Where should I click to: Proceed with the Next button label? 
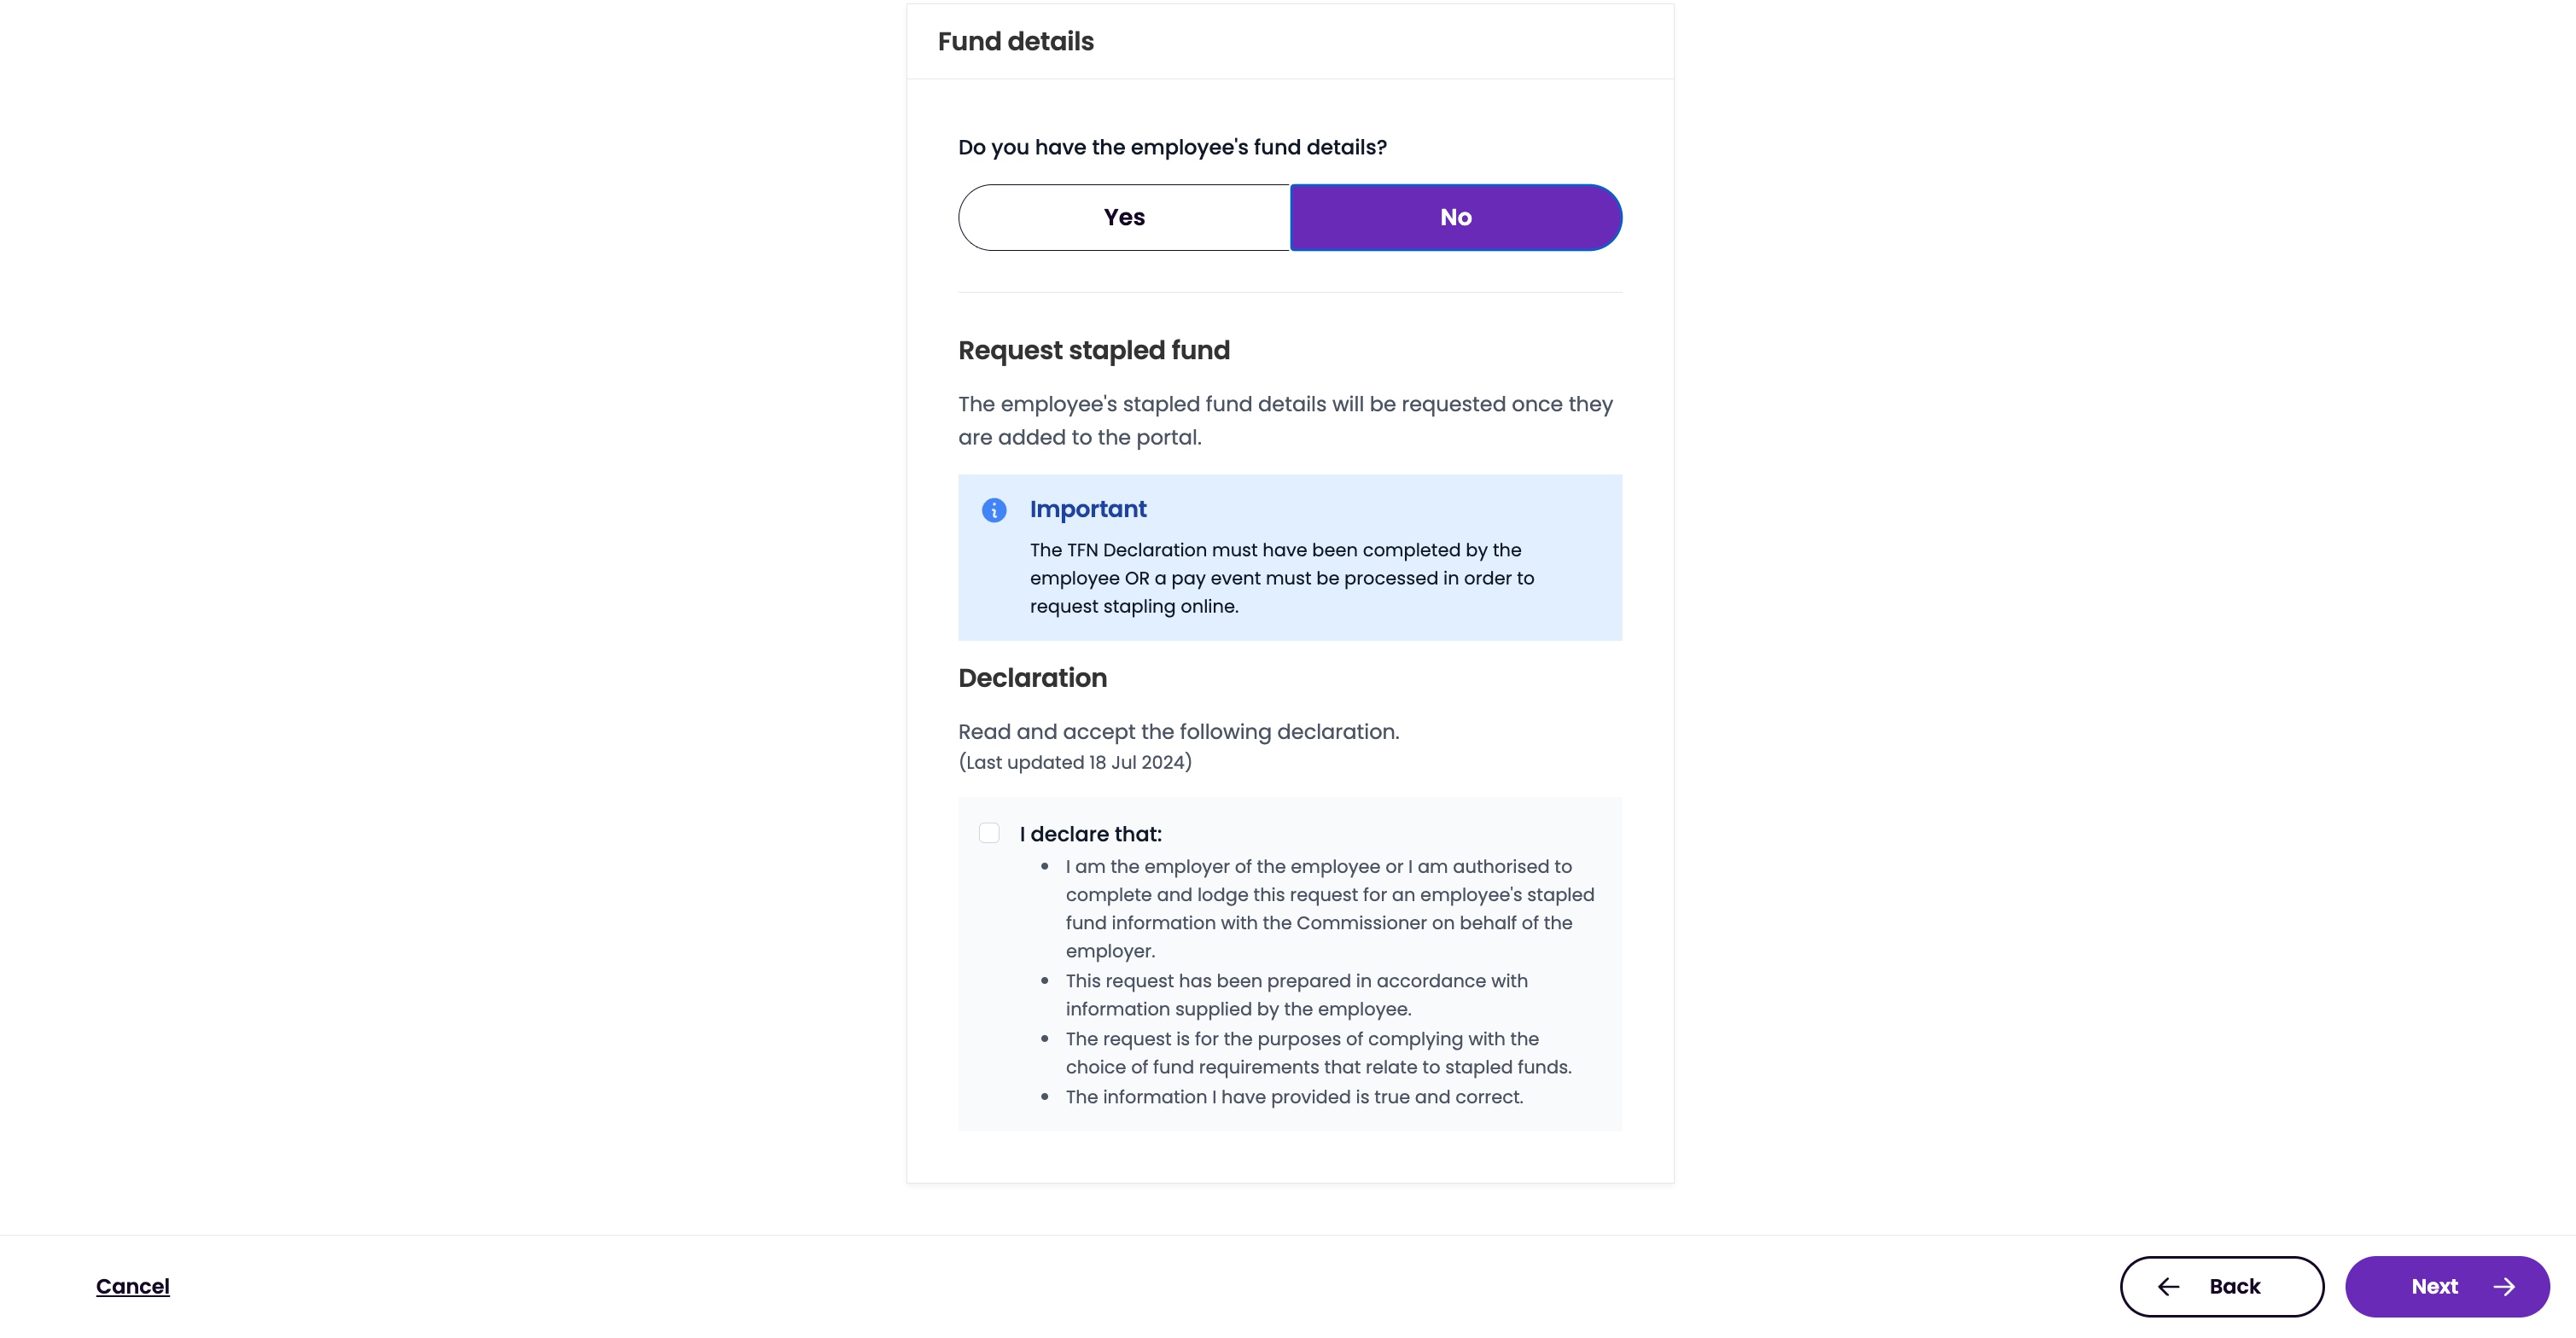tap(2434, 1286)
